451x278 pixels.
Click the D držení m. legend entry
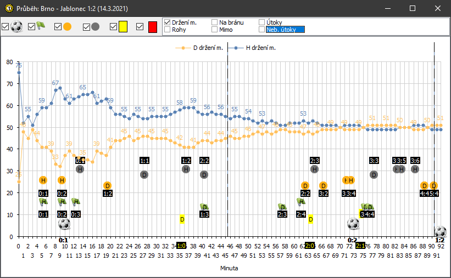(199, 48)
